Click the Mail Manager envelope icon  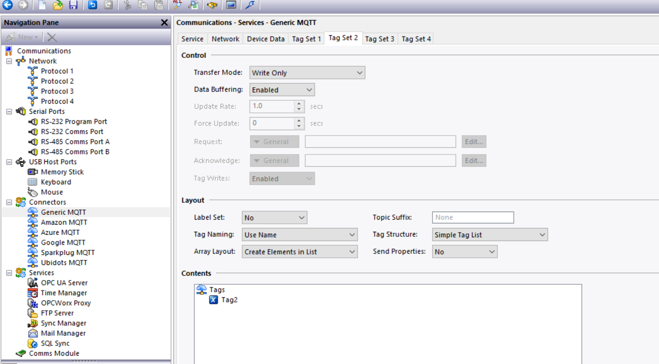(x=32, y=333)
